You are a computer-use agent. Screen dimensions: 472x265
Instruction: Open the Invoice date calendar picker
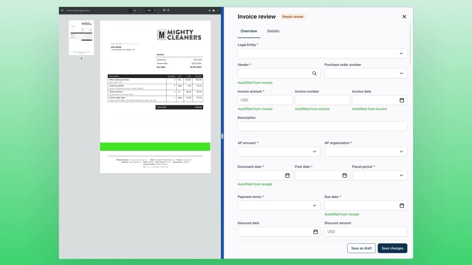click(402, 100)
